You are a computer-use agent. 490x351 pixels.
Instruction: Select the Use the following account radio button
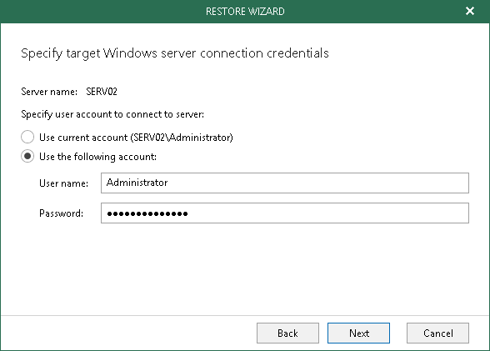27,156
